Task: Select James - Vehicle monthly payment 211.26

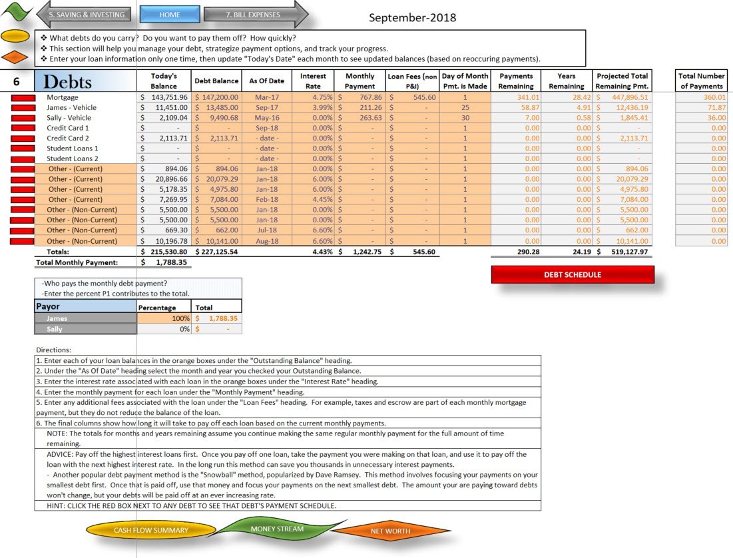Action: tap(360, 108)
